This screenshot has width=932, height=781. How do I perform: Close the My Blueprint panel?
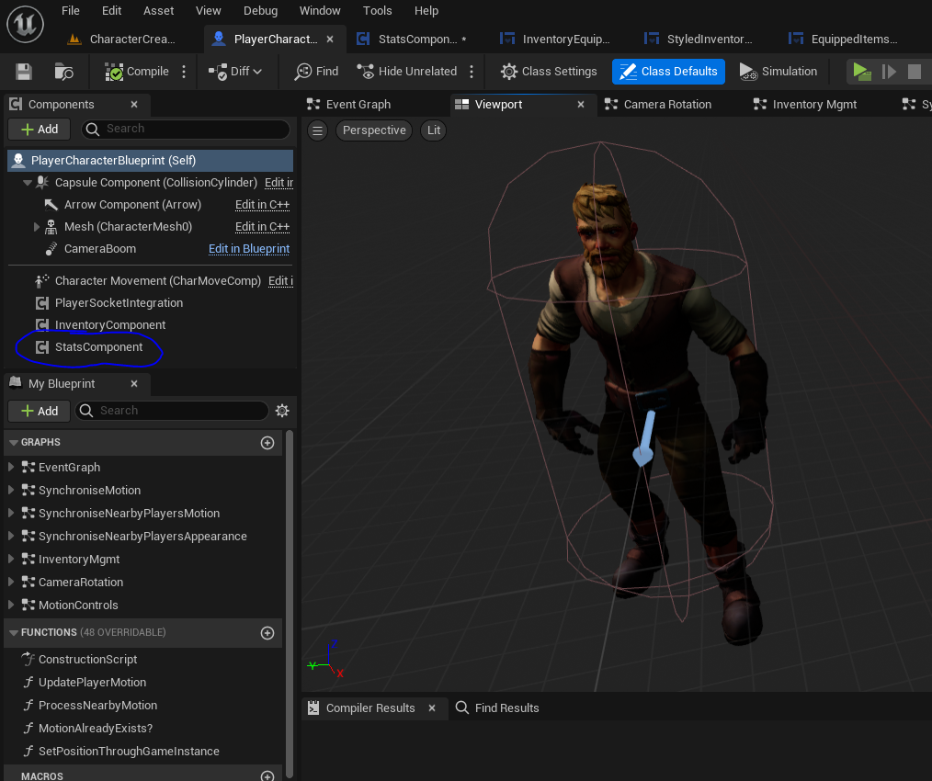tap(134, 384)
